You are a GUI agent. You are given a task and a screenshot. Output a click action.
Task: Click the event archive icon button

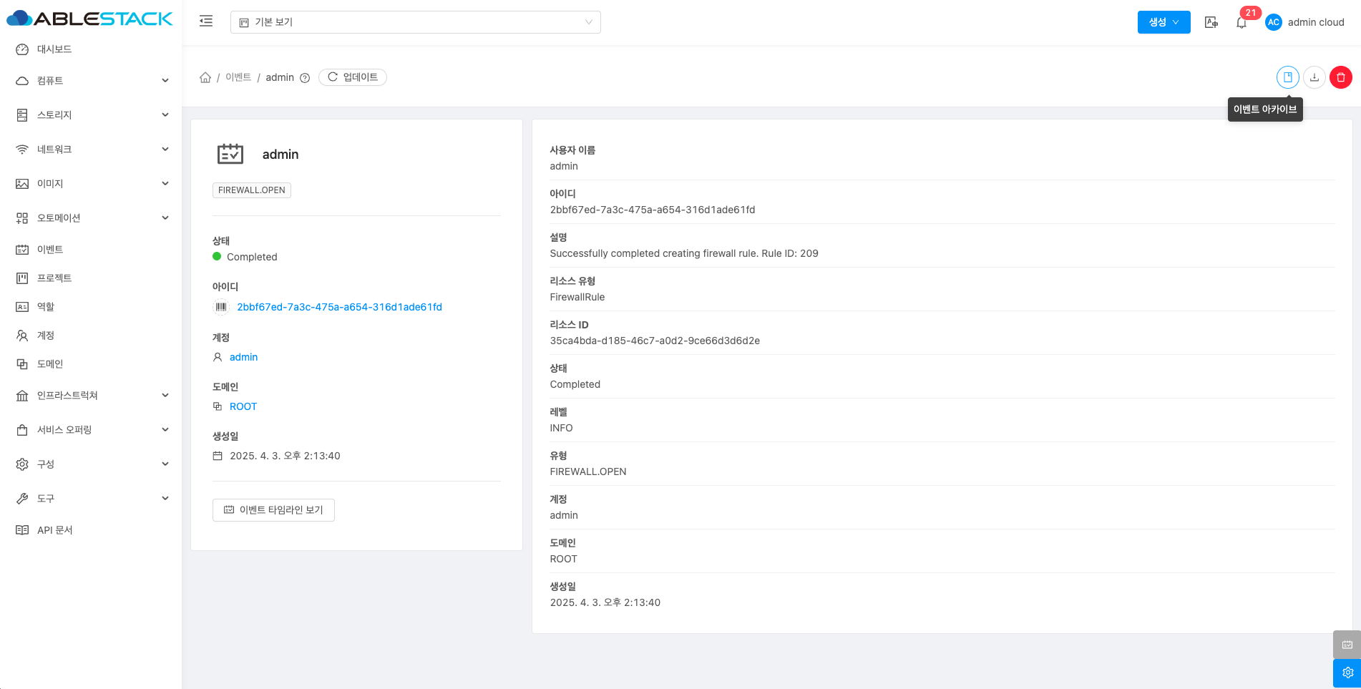pos(1287,77)
